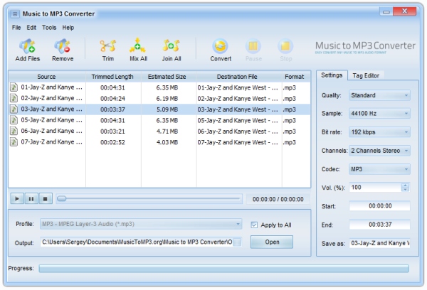427x290 pixels.
Task: Expand the Quality dropdown
Action: pos(379,95)
